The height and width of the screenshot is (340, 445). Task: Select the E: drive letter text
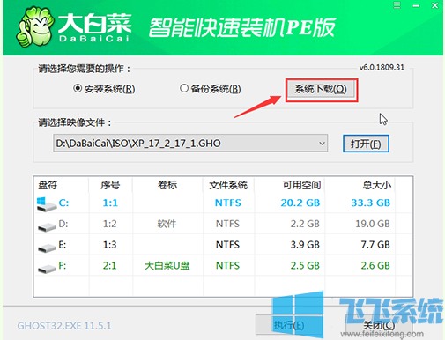tap(63, 245)
